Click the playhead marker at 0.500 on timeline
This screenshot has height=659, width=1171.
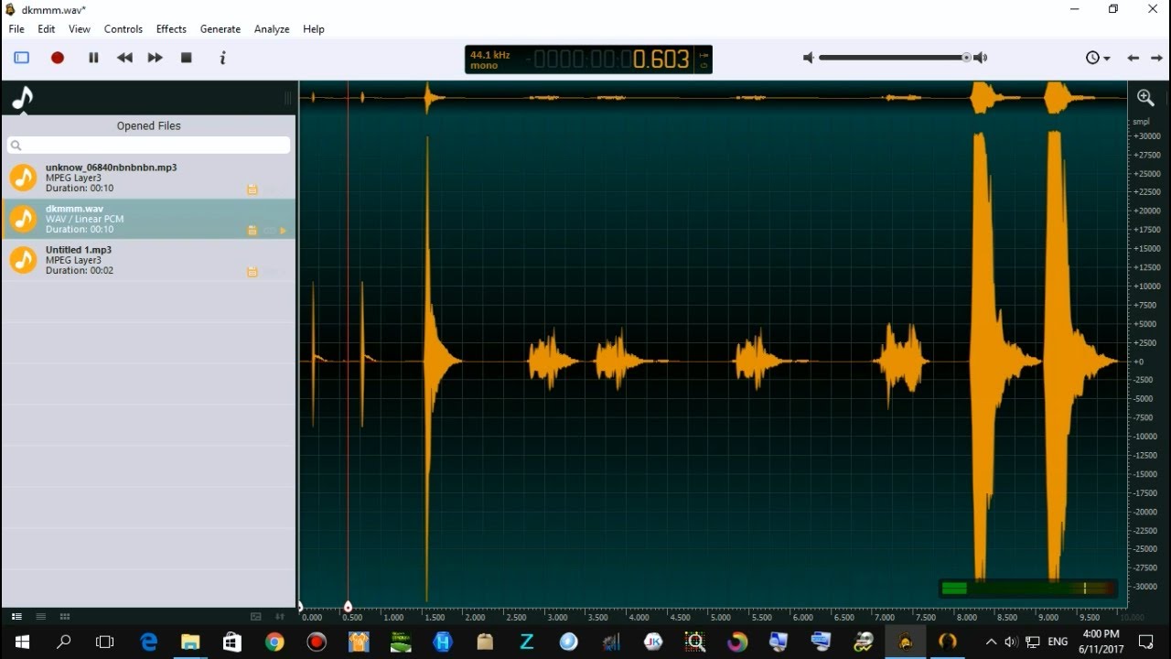pos(348,607)
